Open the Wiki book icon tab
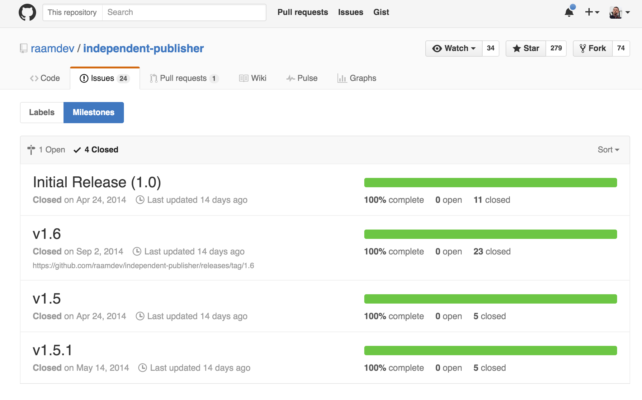 point(253,78)
